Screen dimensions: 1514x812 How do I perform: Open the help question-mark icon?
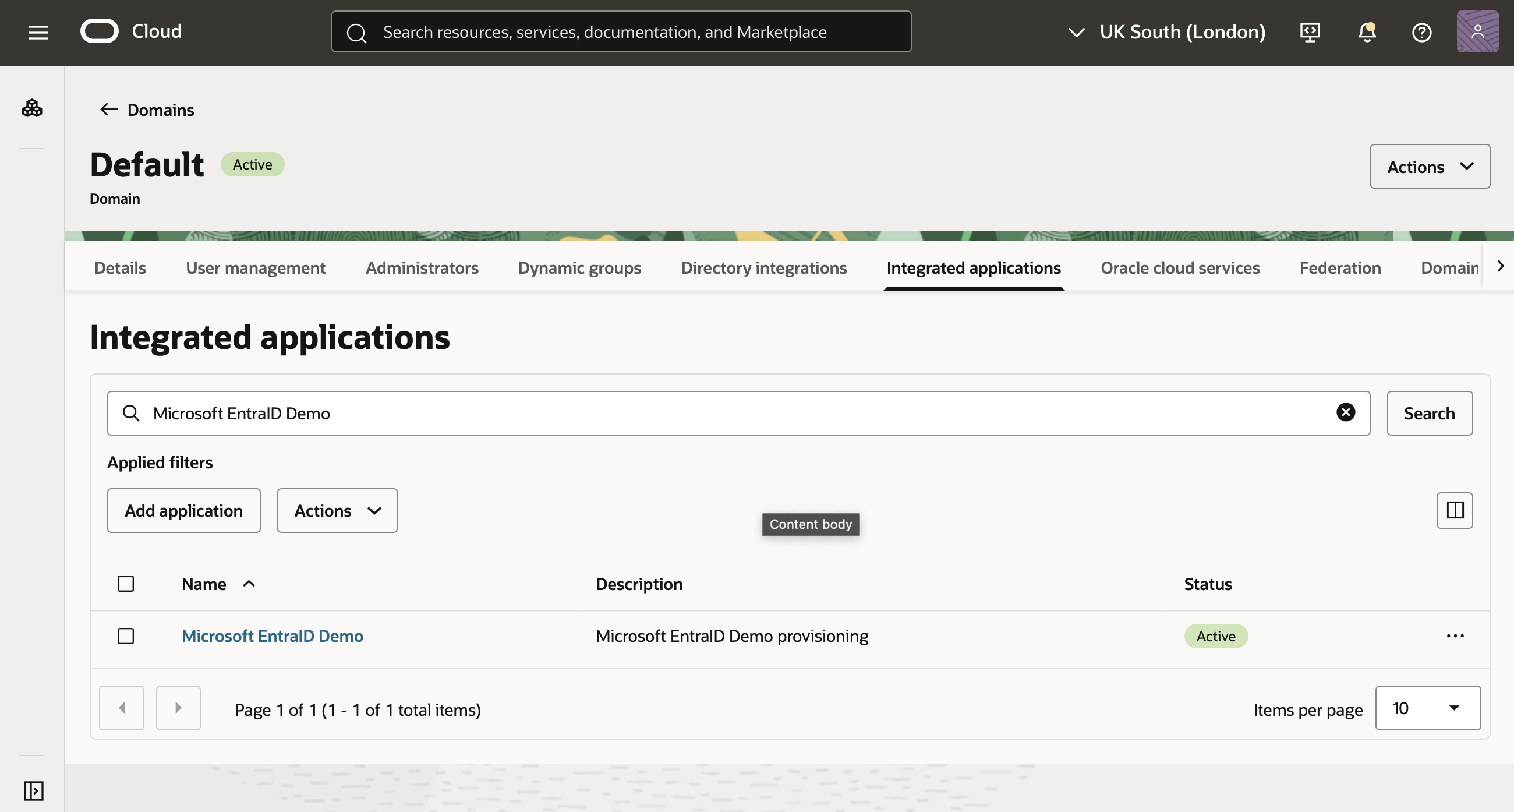1422,33
